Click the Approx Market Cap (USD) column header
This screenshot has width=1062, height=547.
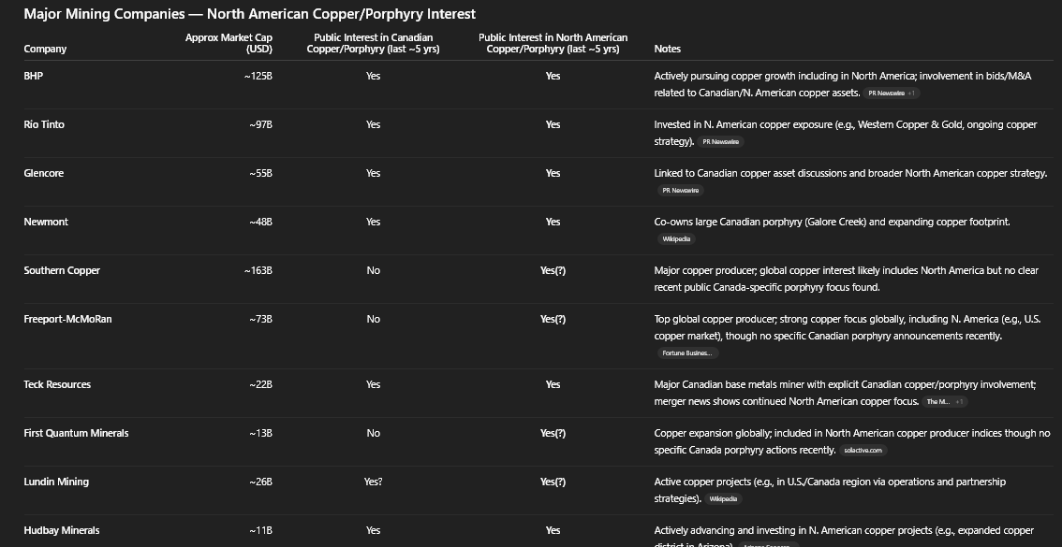229,43
